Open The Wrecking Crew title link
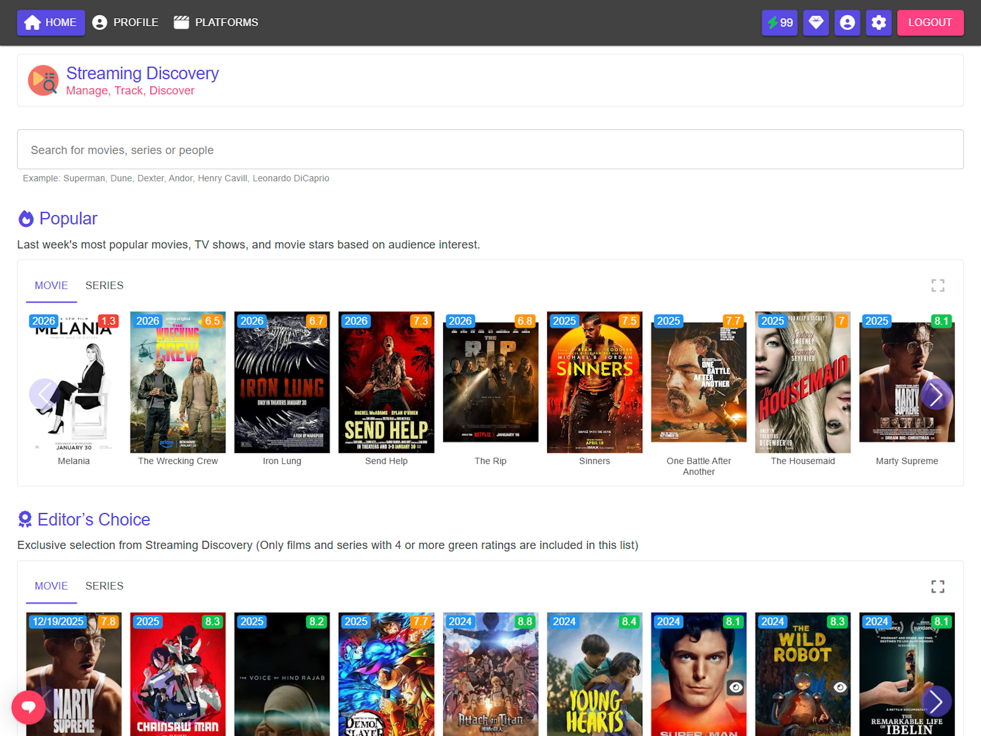 [x=178, y=461]
